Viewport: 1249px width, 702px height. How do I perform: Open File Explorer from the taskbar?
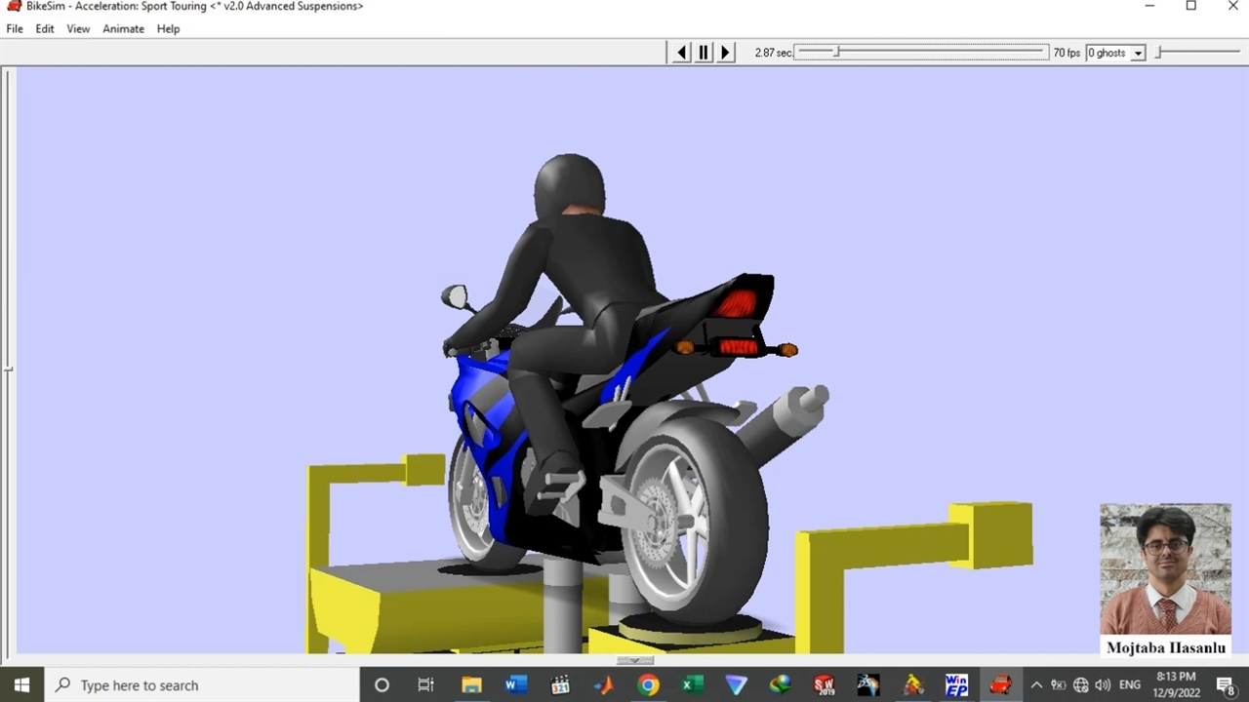coord(471,685)
